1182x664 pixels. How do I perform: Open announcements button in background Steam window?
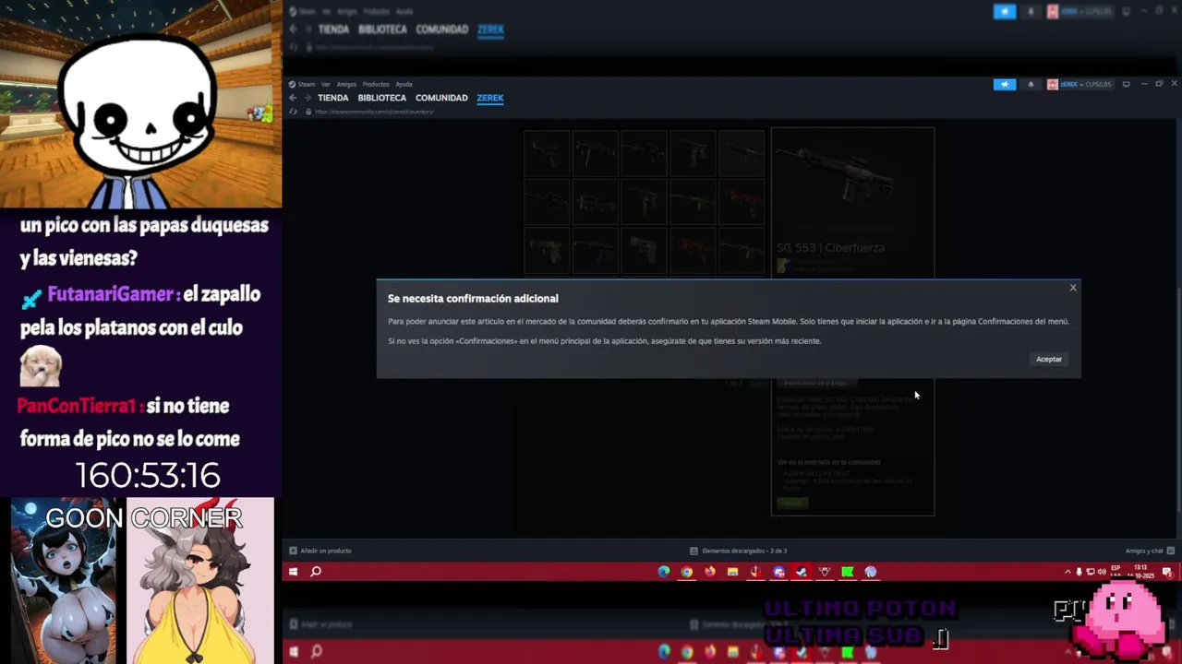1005,12
